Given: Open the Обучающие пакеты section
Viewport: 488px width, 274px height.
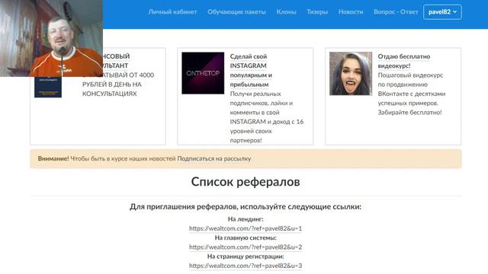Looking at the screenshot, I should (x=236, y=12).
